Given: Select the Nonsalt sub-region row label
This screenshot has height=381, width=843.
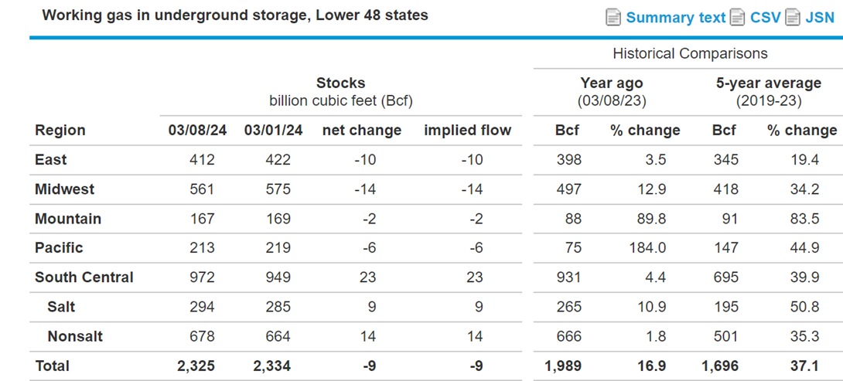Looking at the screenshot, I should click(75, 336).
